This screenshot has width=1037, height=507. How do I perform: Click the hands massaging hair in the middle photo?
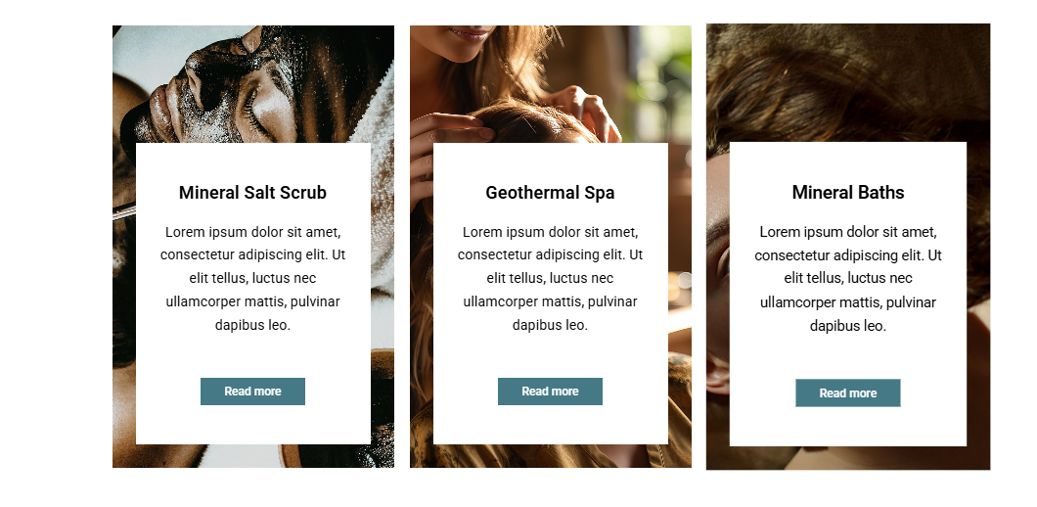[516, 119]
